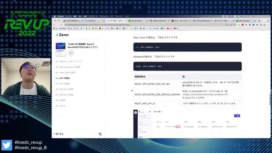The height and width of the screenshot is (153, 272).
Task: Open the 履歴 menu
Action: pyautogui.click(x=85, y=16)
